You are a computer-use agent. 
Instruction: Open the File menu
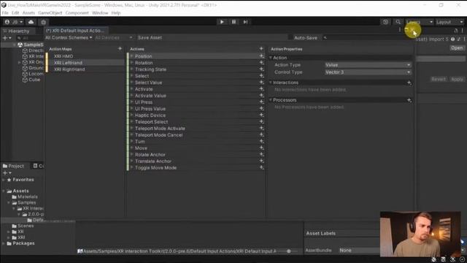[x=5, y=13]
